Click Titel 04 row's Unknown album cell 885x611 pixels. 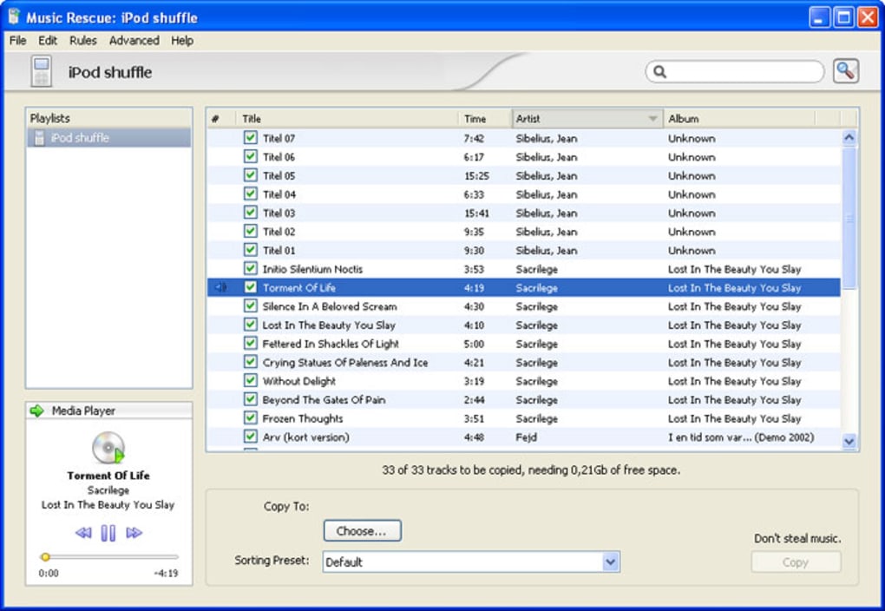(x=692, y=194)
